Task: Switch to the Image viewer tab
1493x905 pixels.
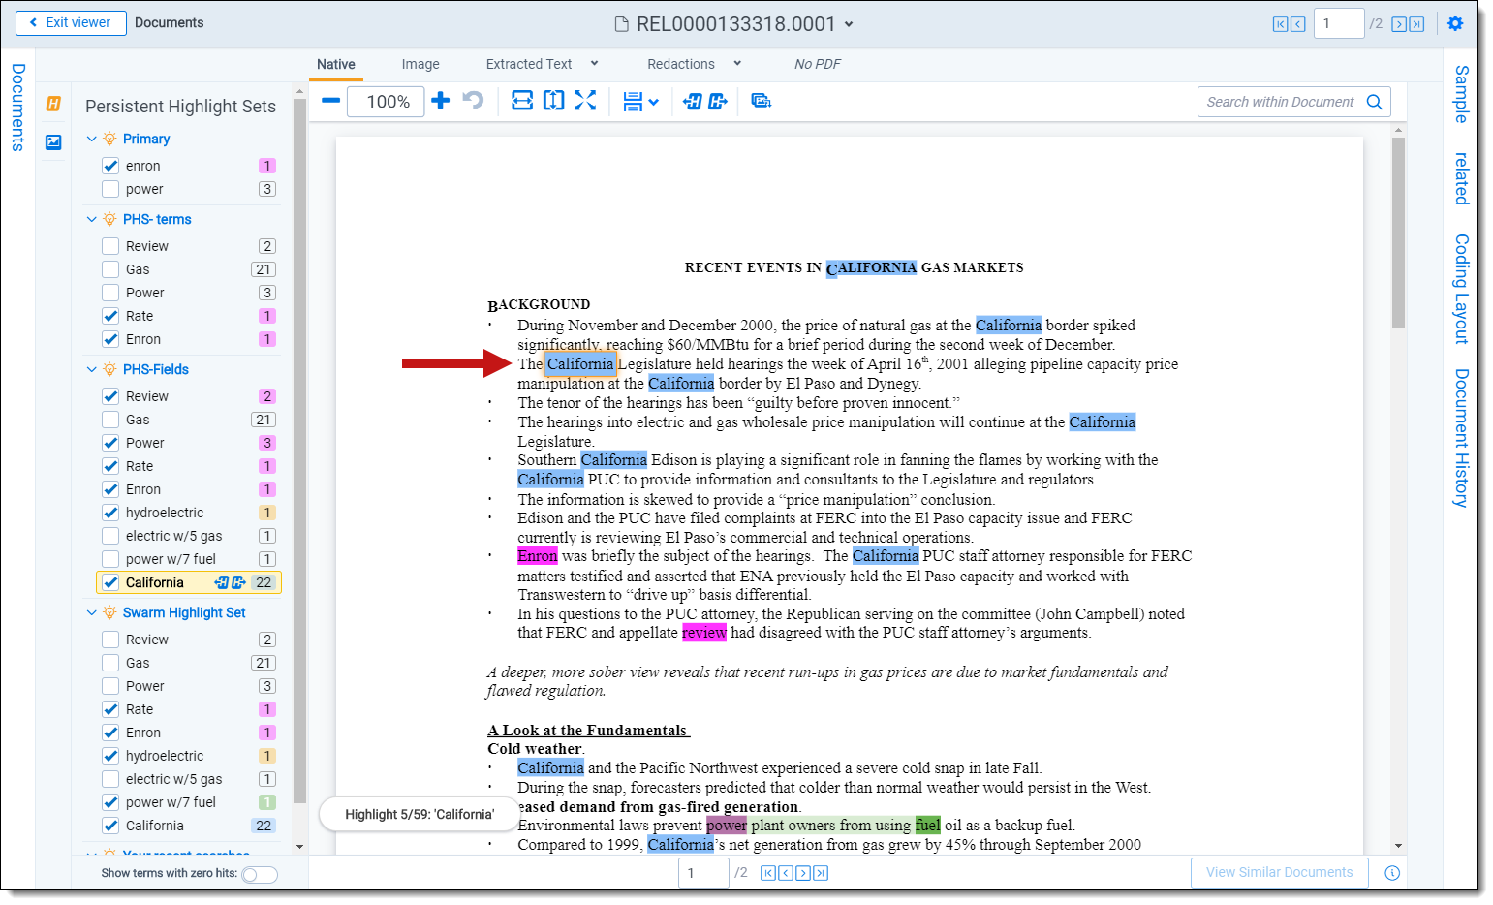Action: point(420,64)
